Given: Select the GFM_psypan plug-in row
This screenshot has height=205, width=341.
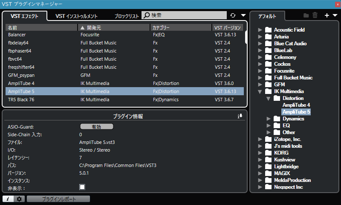Looking at the screenshot, I should click(x=124, y=75).
